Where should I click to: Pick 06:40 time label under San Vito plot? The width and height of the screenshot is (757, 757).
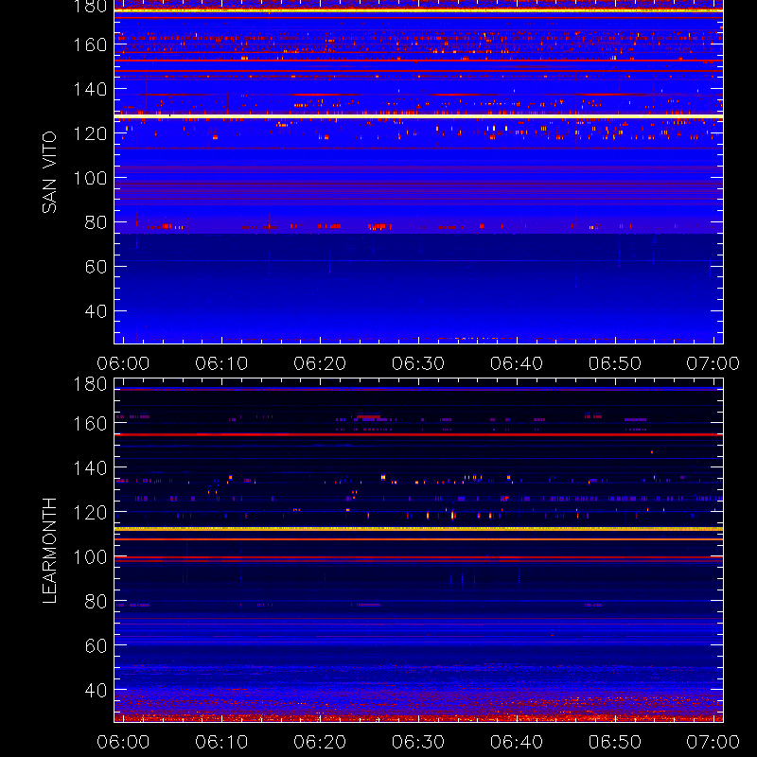point(517,363)
